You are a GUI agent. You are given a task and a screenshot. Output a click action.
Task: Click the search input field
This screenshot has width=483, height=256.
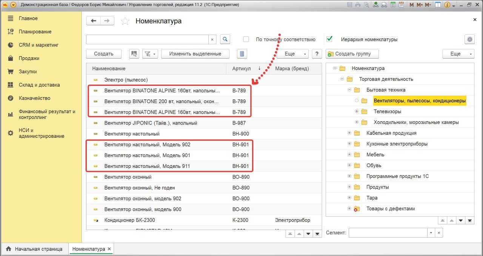tap(148, 39)
